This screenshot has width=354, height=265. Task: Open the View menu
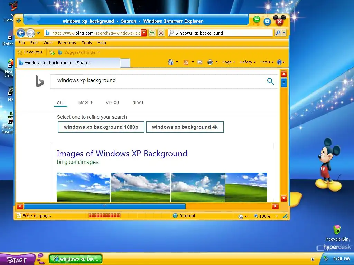[x=48, y=43]
